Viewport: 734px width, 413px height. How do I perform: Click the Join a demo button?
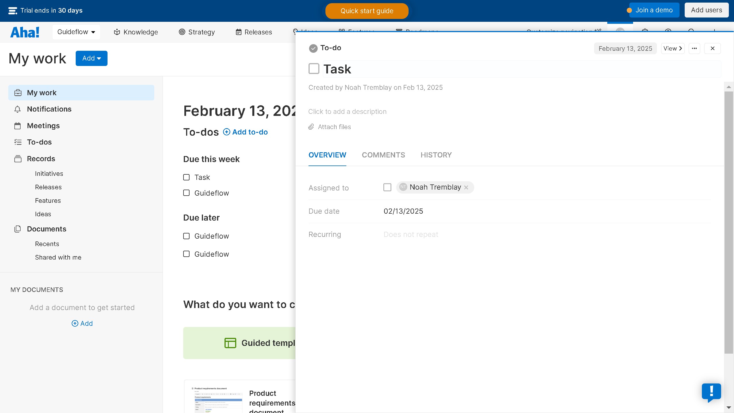654,10
